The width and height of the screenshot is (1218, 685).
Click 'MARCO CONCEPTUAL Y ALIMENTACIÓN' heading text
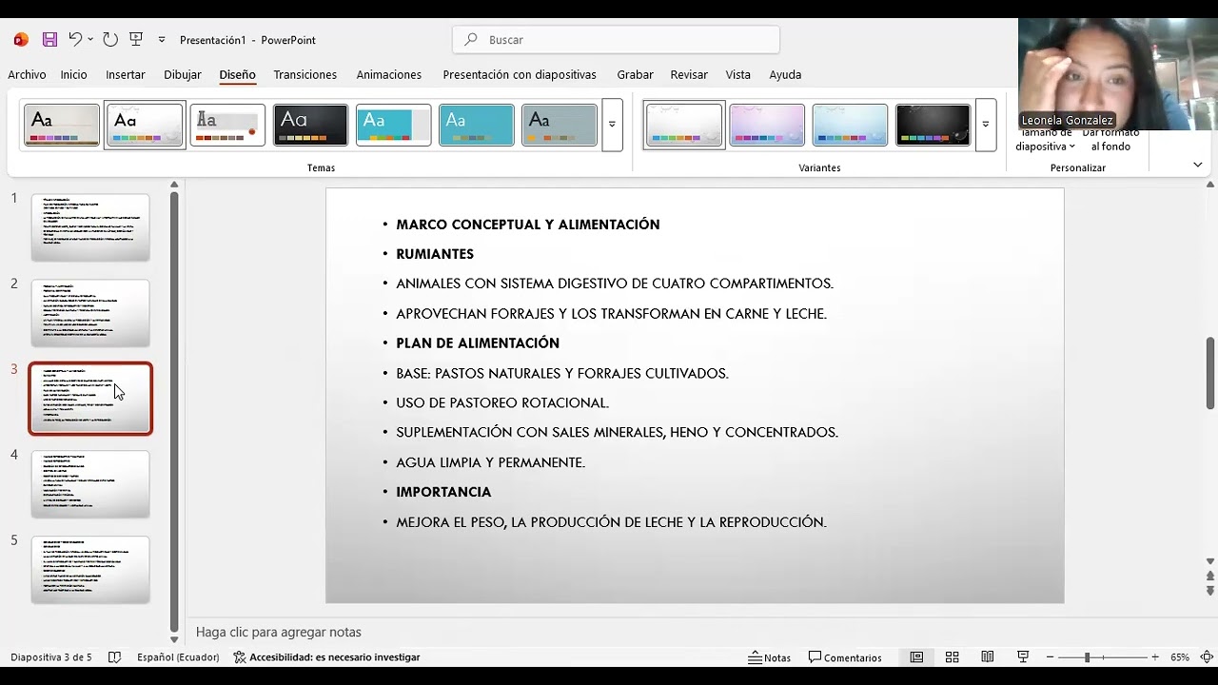pyautogui.click(x=528, y=225)
